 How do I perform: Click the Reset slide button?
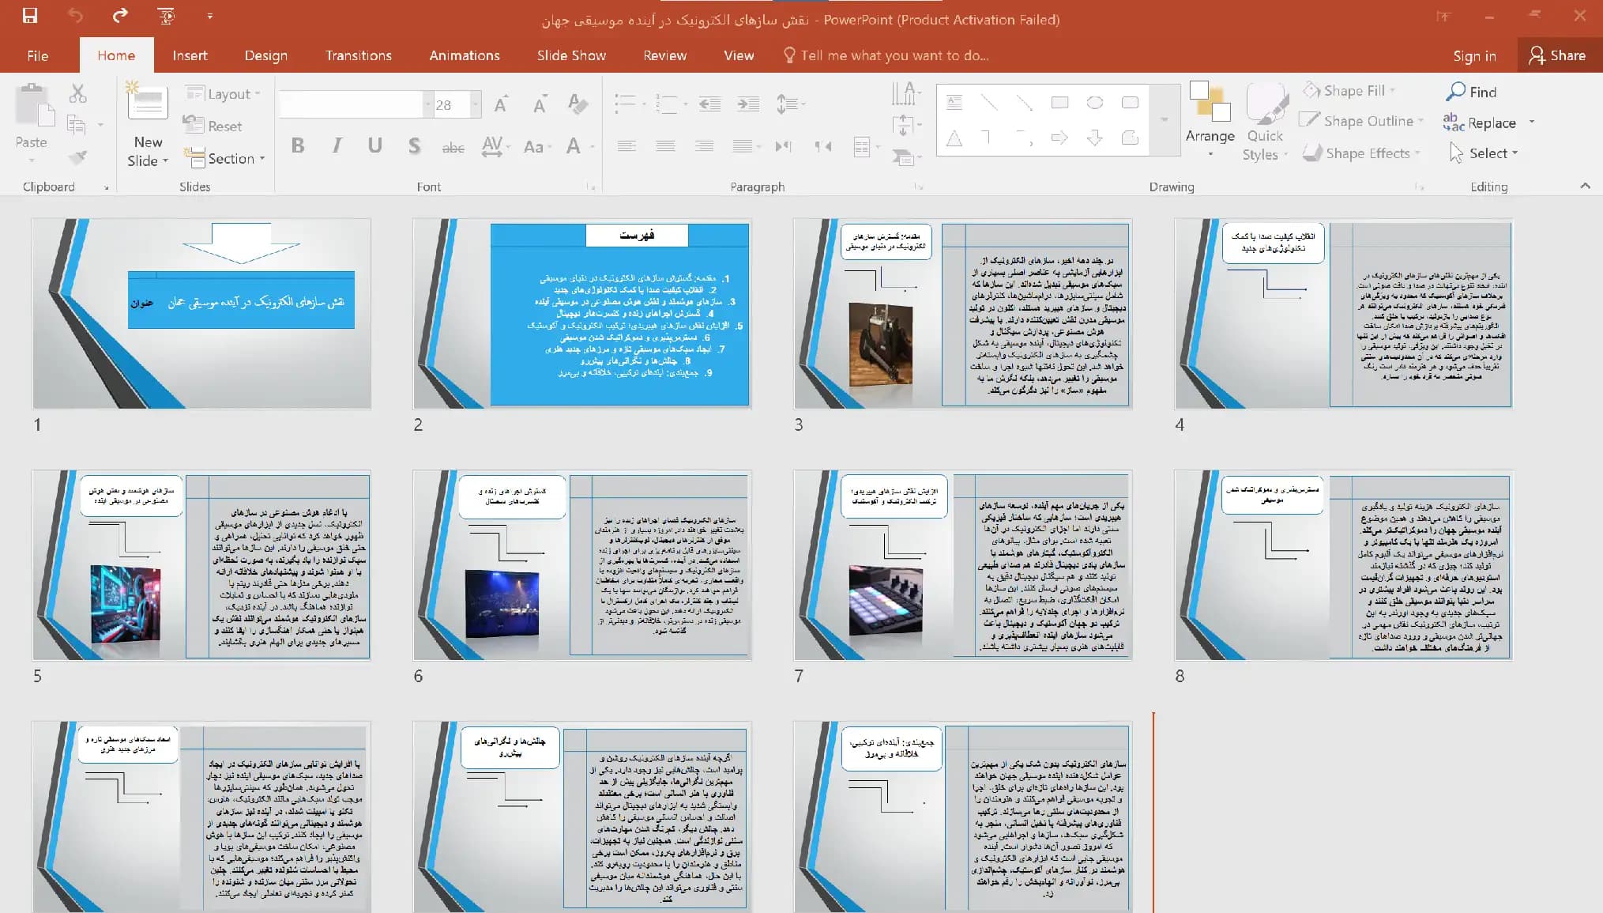click(213, 126)
